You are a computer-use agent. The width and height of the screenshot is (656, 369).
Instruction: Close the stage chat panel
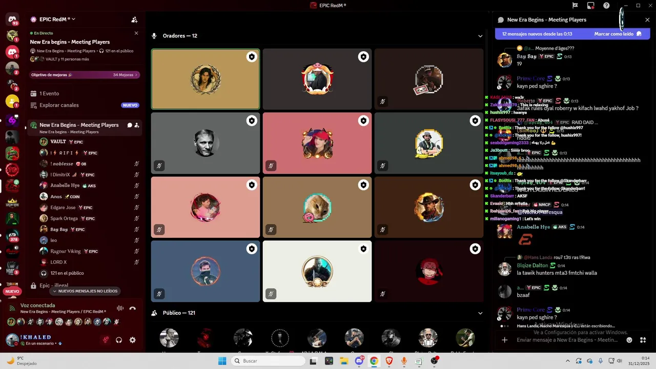click(x=647, y=20)
